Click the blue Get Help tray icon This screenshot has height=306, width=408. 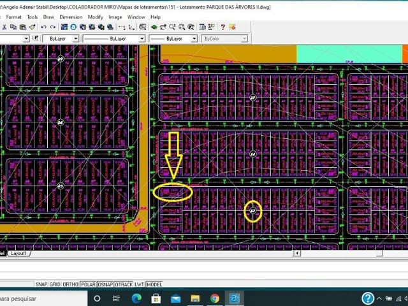(368, 298)
